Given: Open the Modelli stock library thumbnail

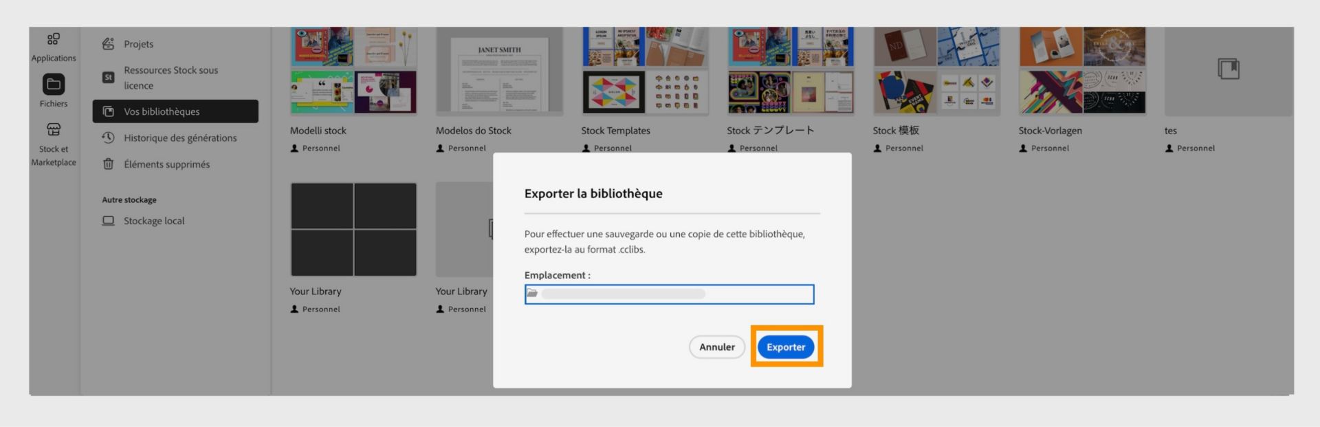Looking at the screenshot, I should click(x=353, y=71).
